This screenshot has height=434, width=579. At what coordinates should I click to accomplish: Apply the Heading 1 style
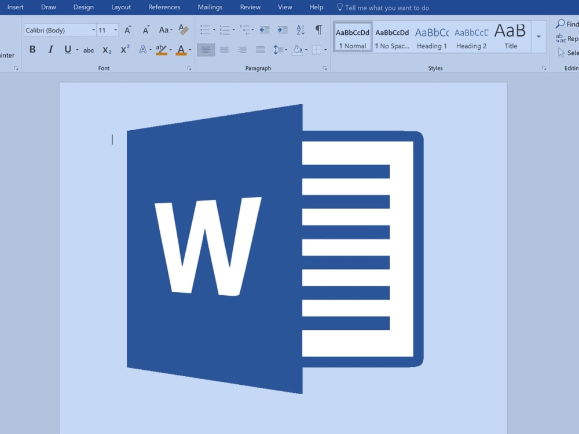pos(432,37)
